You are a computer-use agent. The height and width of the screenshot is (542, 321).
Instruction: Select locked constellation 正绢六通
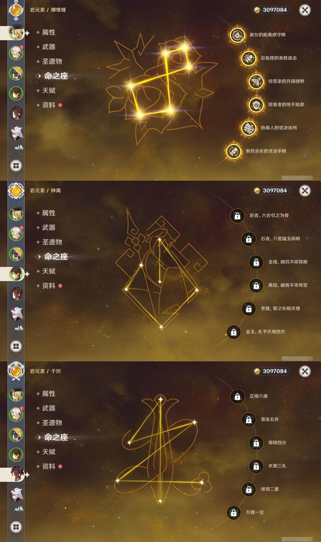237,396
